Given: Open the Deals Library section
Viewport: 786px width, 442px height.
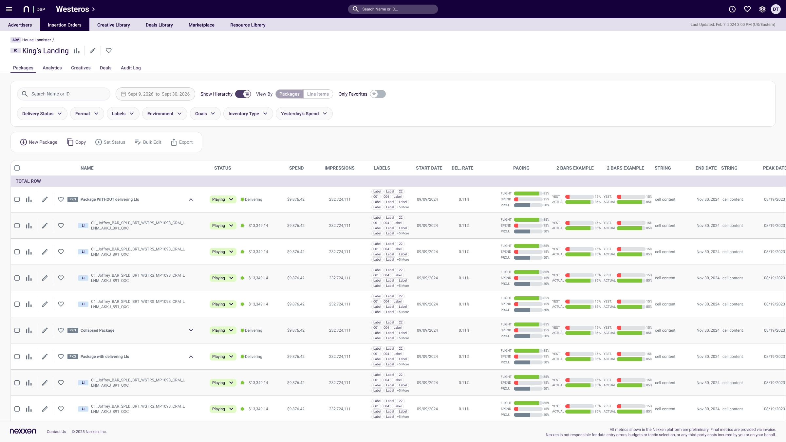Looking at the screenshot, I should pyautogui.click(x=159, y=25).
